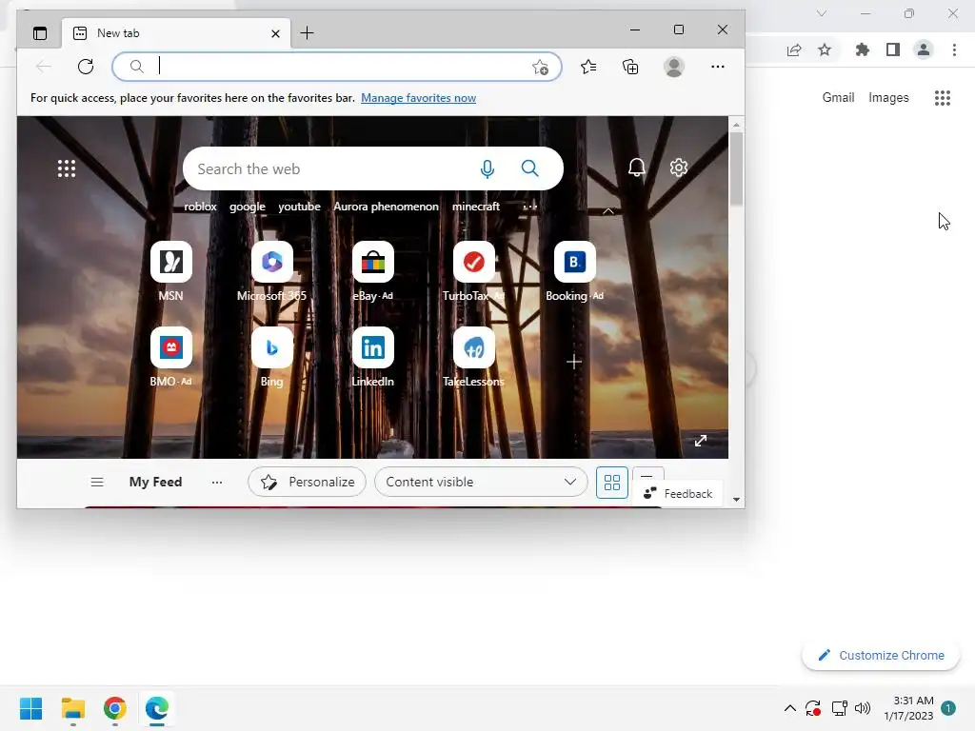This screenshot has height=731, width=975.
Task: Refresh the Edge page
Action: (x=86, y=67)
